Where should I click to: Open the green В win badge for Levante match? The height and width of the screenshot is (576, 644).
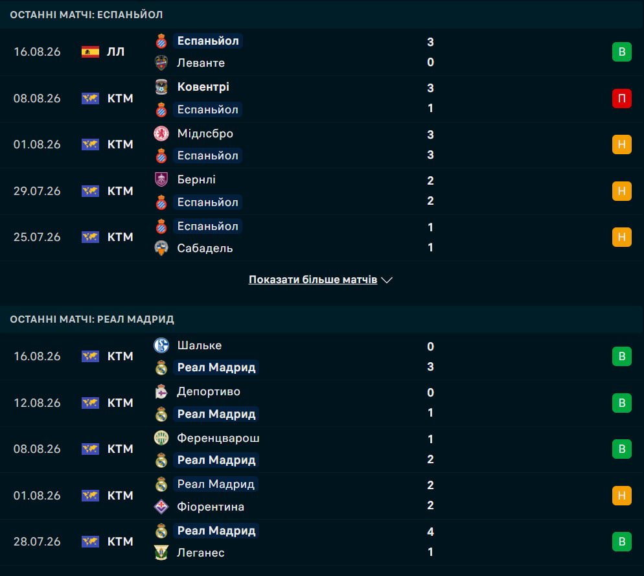622,52
